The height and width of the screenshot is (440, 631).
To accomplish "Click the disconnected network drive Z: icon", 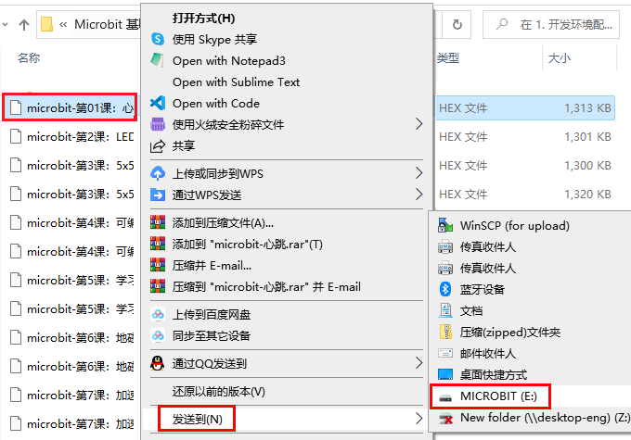I will (445, 419).
